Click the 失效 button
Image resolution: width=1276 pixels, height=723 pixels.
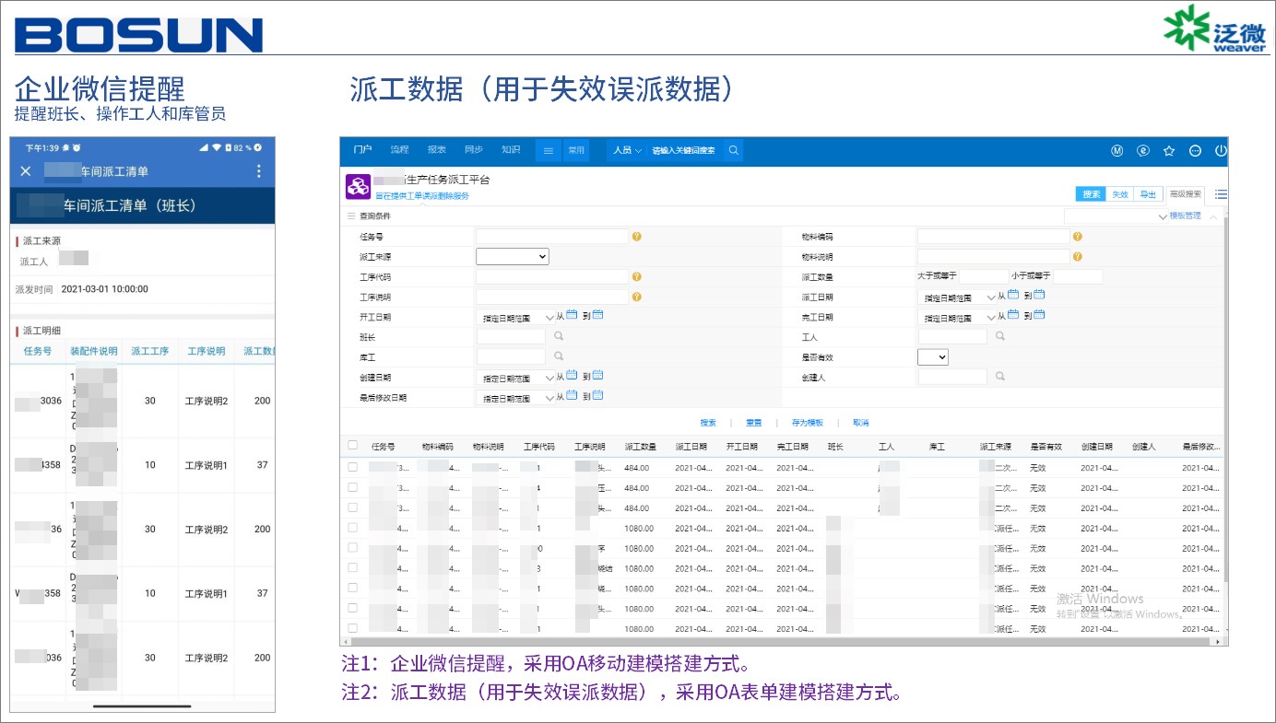tap(1119, 194)
